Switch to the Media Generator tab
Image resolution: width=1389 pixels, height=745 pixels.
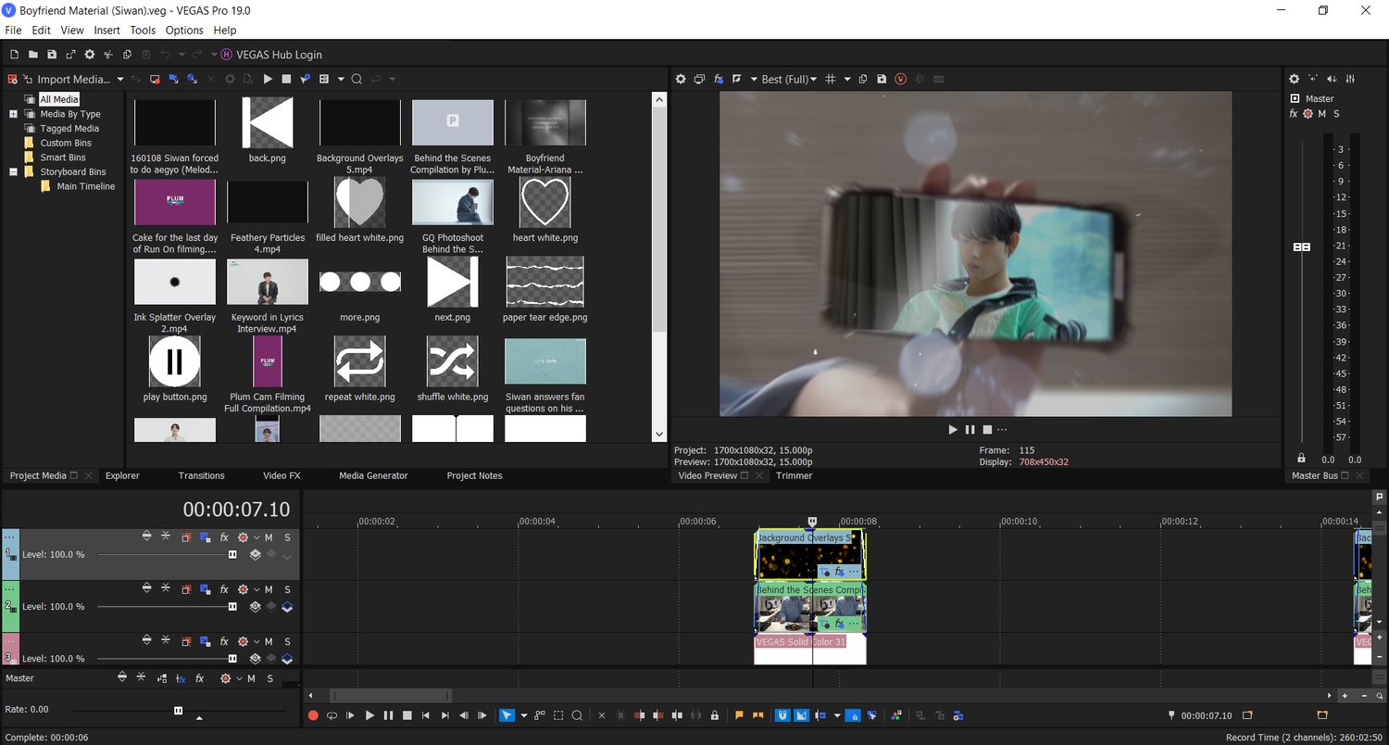373,475
